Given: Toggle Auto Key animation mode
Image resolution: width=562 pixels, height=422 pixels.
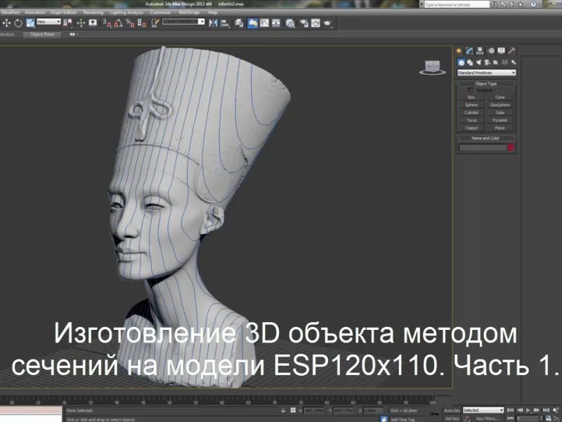Looking at the screenshot, I should point(452,410).
